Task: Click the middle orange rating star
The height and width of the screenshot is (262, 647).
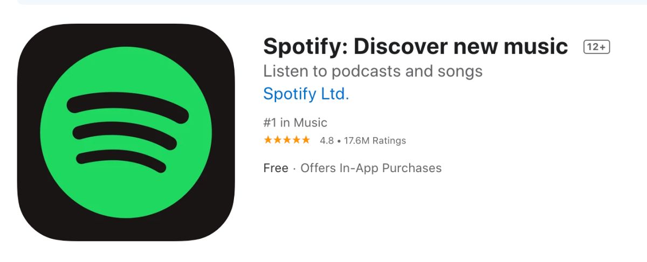Action: pyautogui.click(x=287, y=140)
